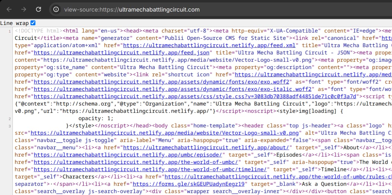Reload the view-source page

[38, 9]
